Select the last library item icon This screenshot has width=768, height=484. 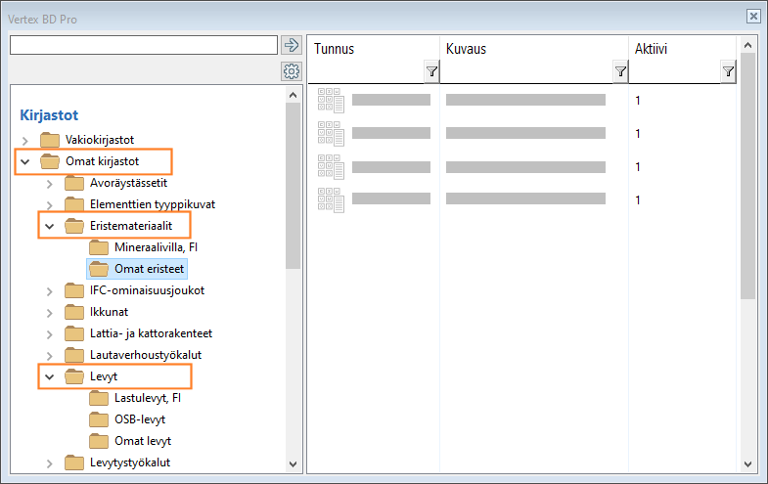331,199
